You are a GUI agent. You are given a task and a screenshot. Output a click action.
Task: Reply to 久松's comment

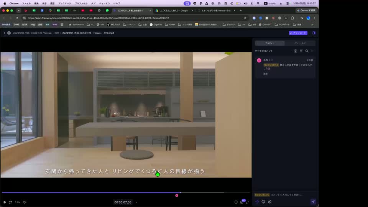(265, 74)
